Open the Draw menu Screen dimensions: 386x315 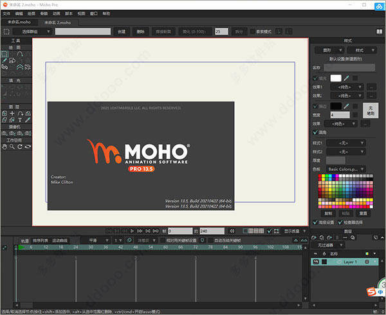pyautogui.click(x=32, y=14)
